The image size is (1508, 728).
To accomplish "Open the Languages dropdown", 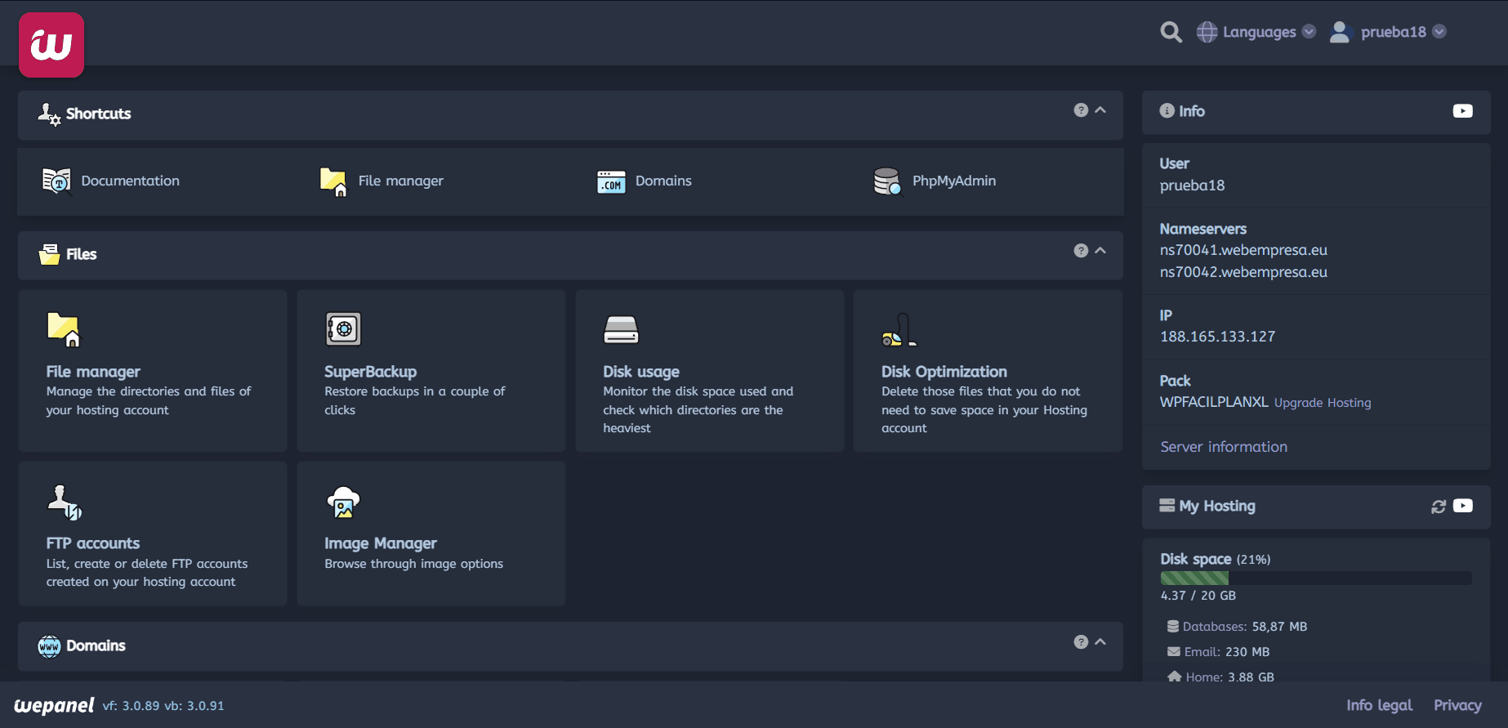I will 1256,32.
